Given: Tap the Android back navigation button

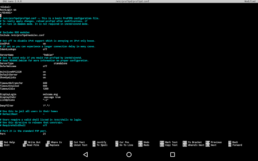Looking at the screenshot, I should point(86,155).
